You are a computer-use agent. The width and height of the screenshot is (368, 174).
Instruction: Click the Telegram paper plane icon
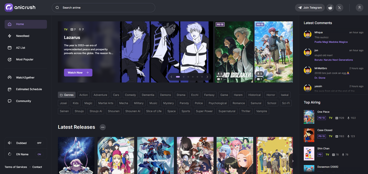(300, 8)
